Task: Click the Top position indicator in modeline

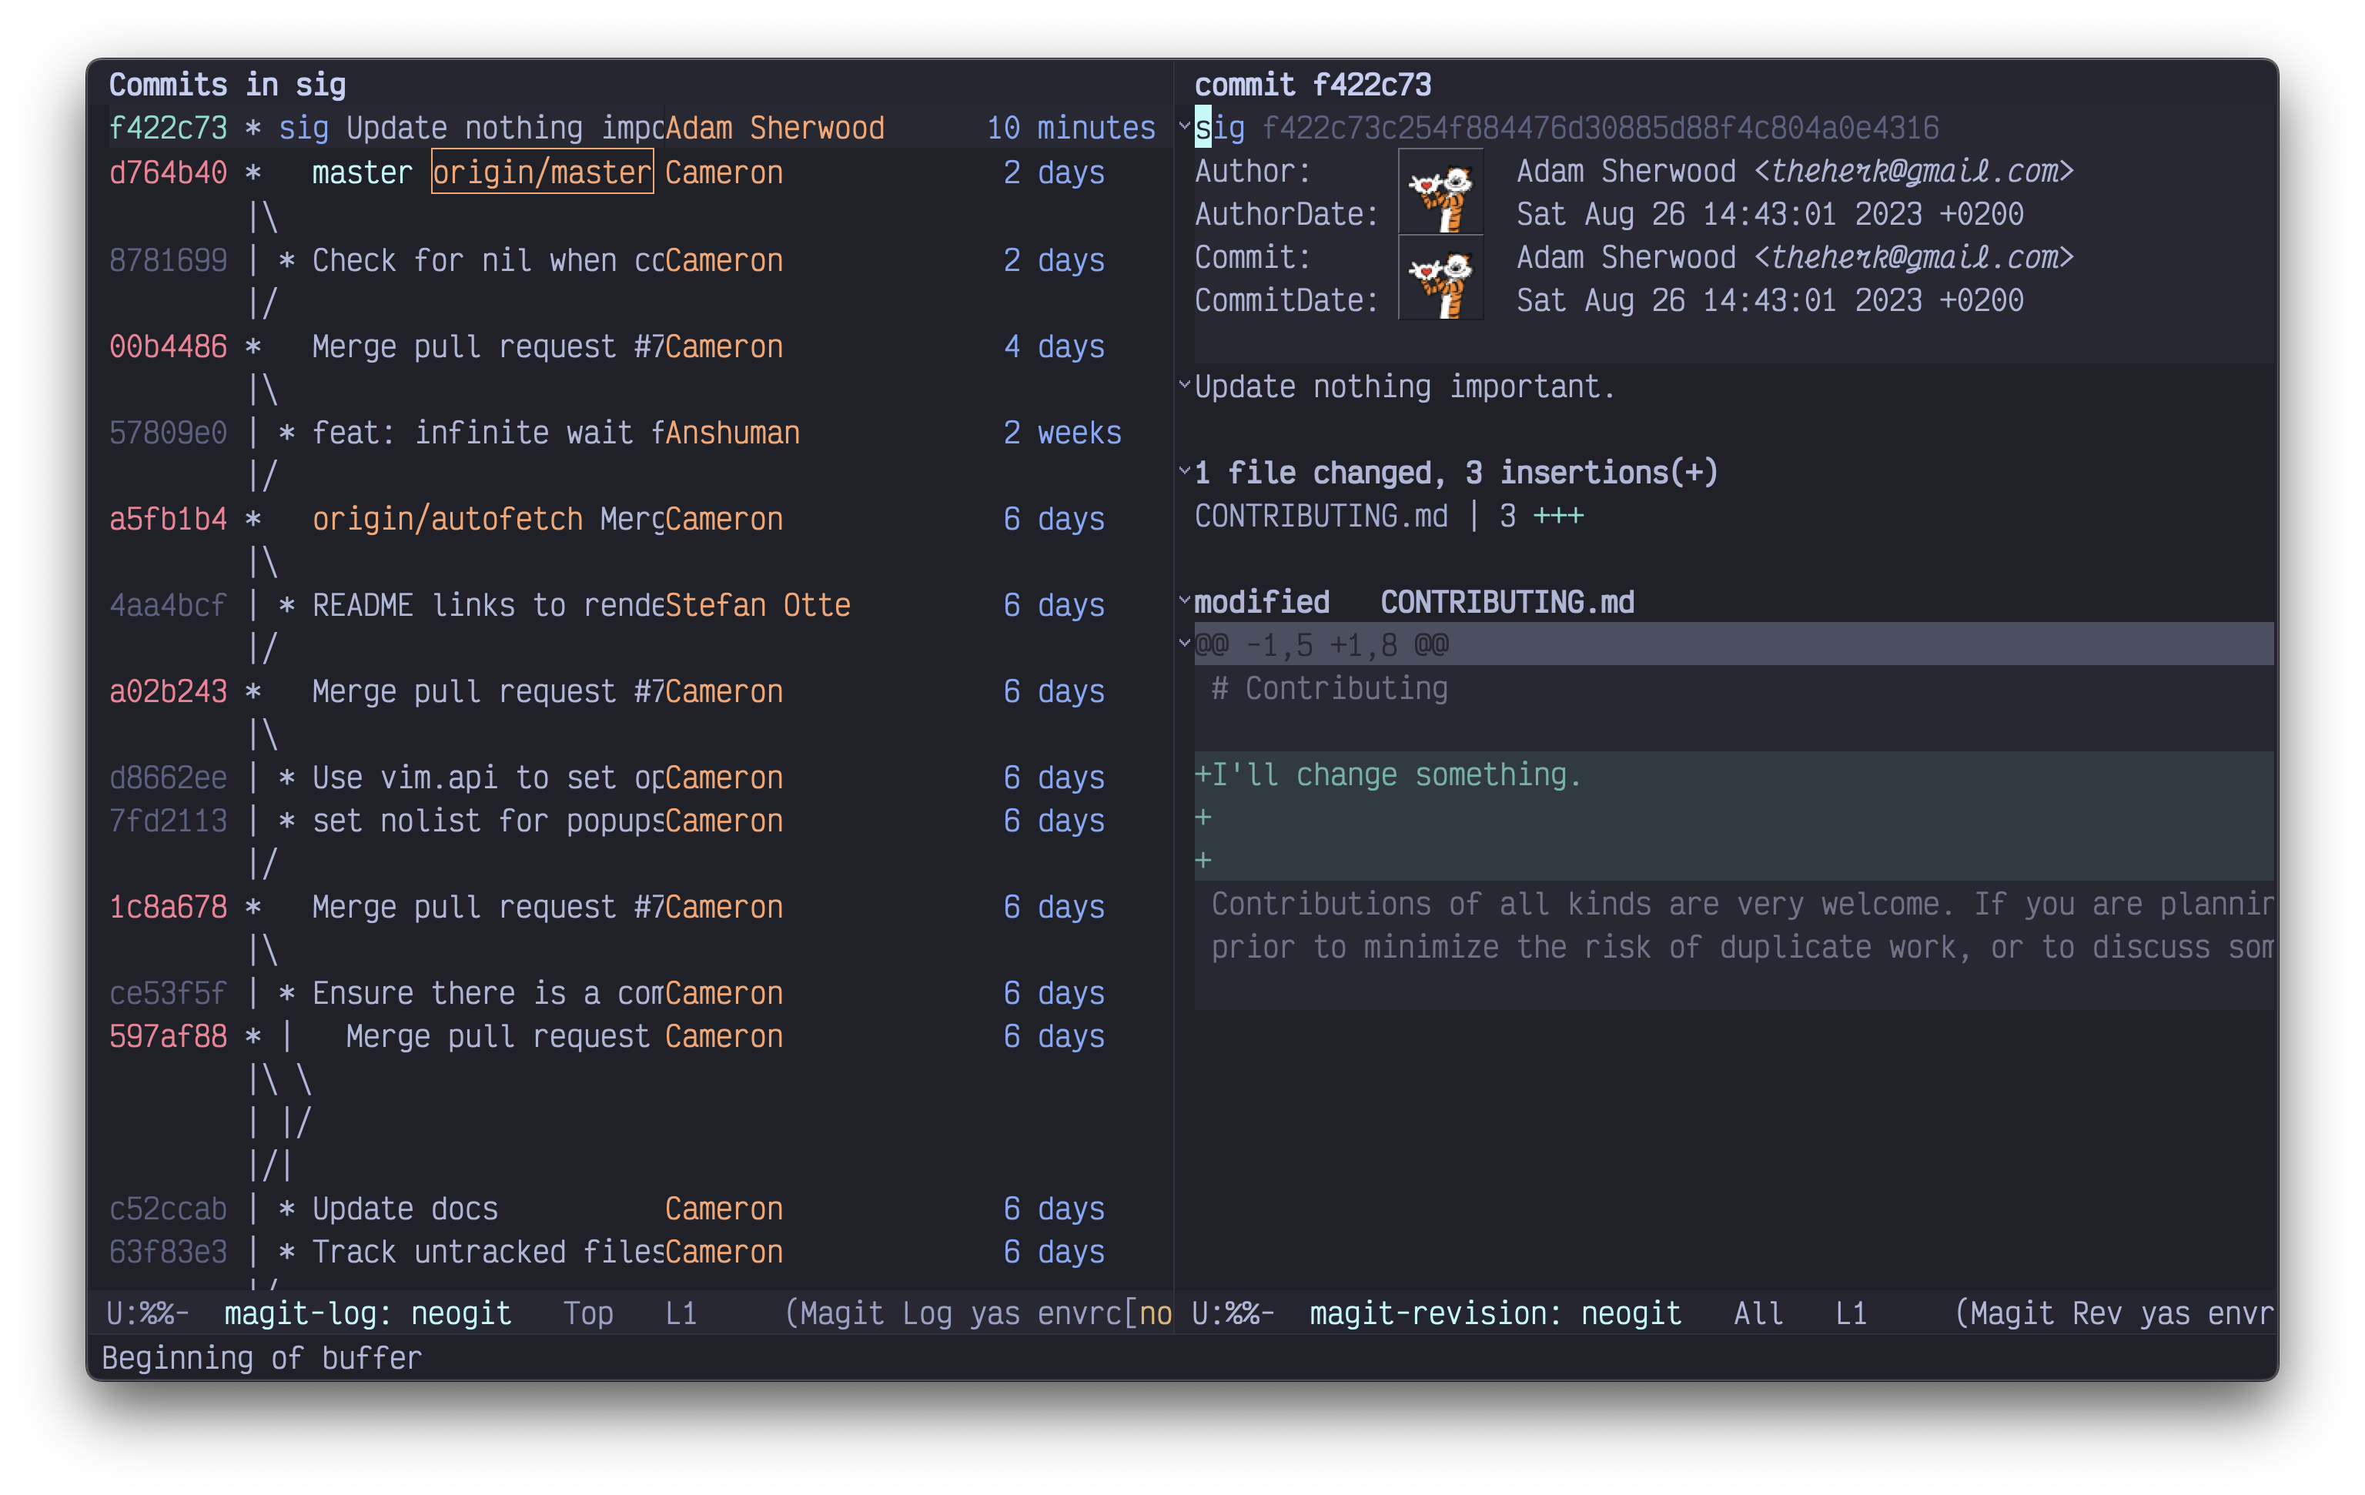Action: pyautogui.click(x=587, y=1313)
